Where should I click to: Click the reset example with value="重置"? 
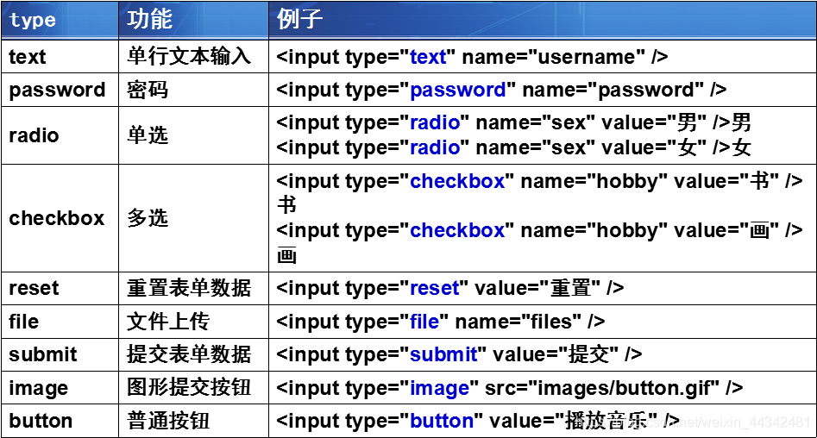[450, 288]
